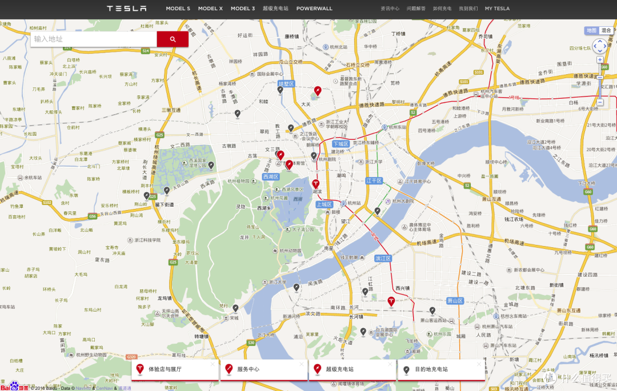The width and height of the screenshot is (617, 391).
Task: Open the 问题解答 link
Action: pyautogui.click(x=416, y=8)
